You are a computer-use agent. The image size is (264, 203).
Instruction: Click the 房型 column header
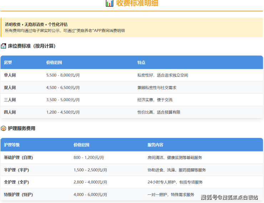click(8, 63)
